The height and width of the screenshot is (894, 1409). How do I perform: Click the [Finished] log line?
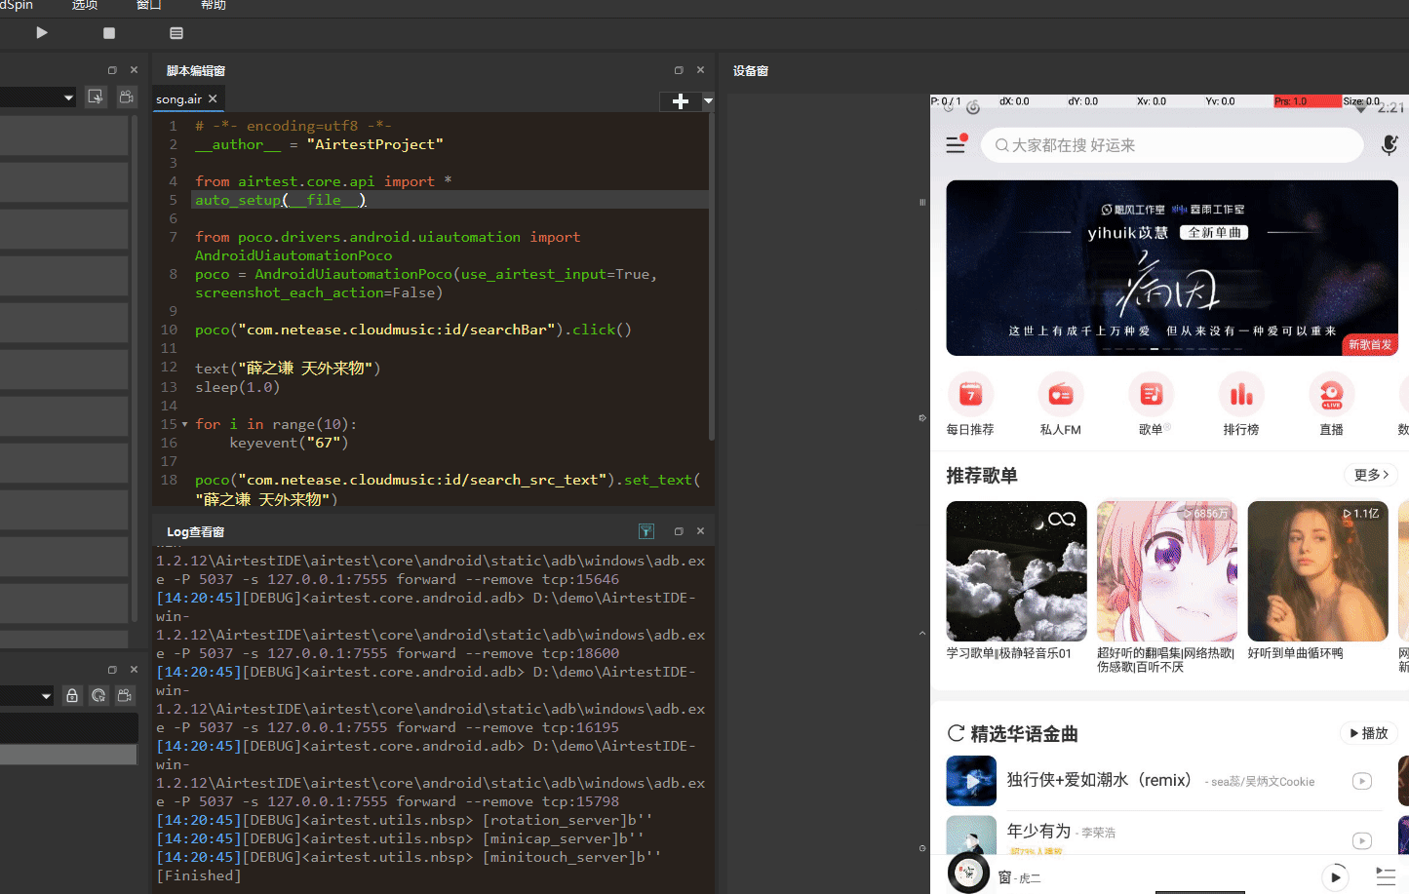(199, 875)
